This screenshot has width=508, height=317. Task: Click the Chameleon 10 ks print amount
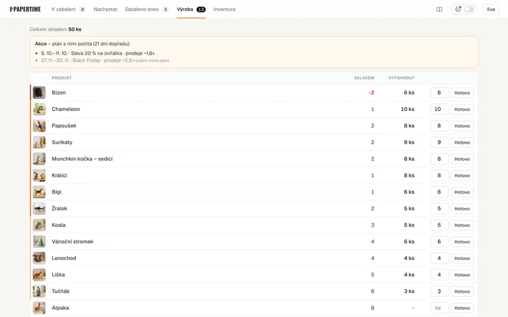pos(408,109)
